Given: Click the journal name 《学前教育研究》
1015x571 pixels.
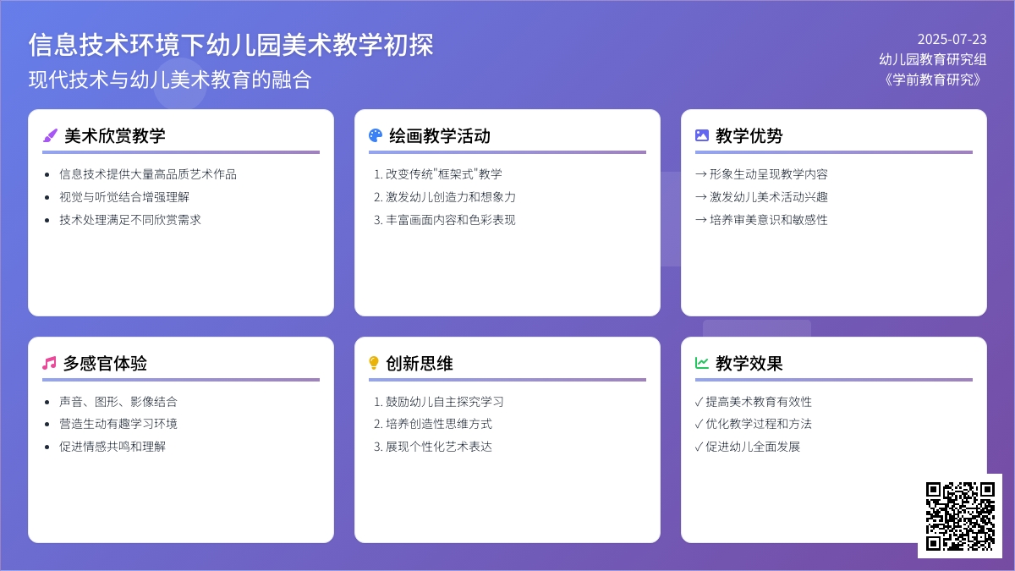Looking at the screenshot, I should click(x=933, y=80).
